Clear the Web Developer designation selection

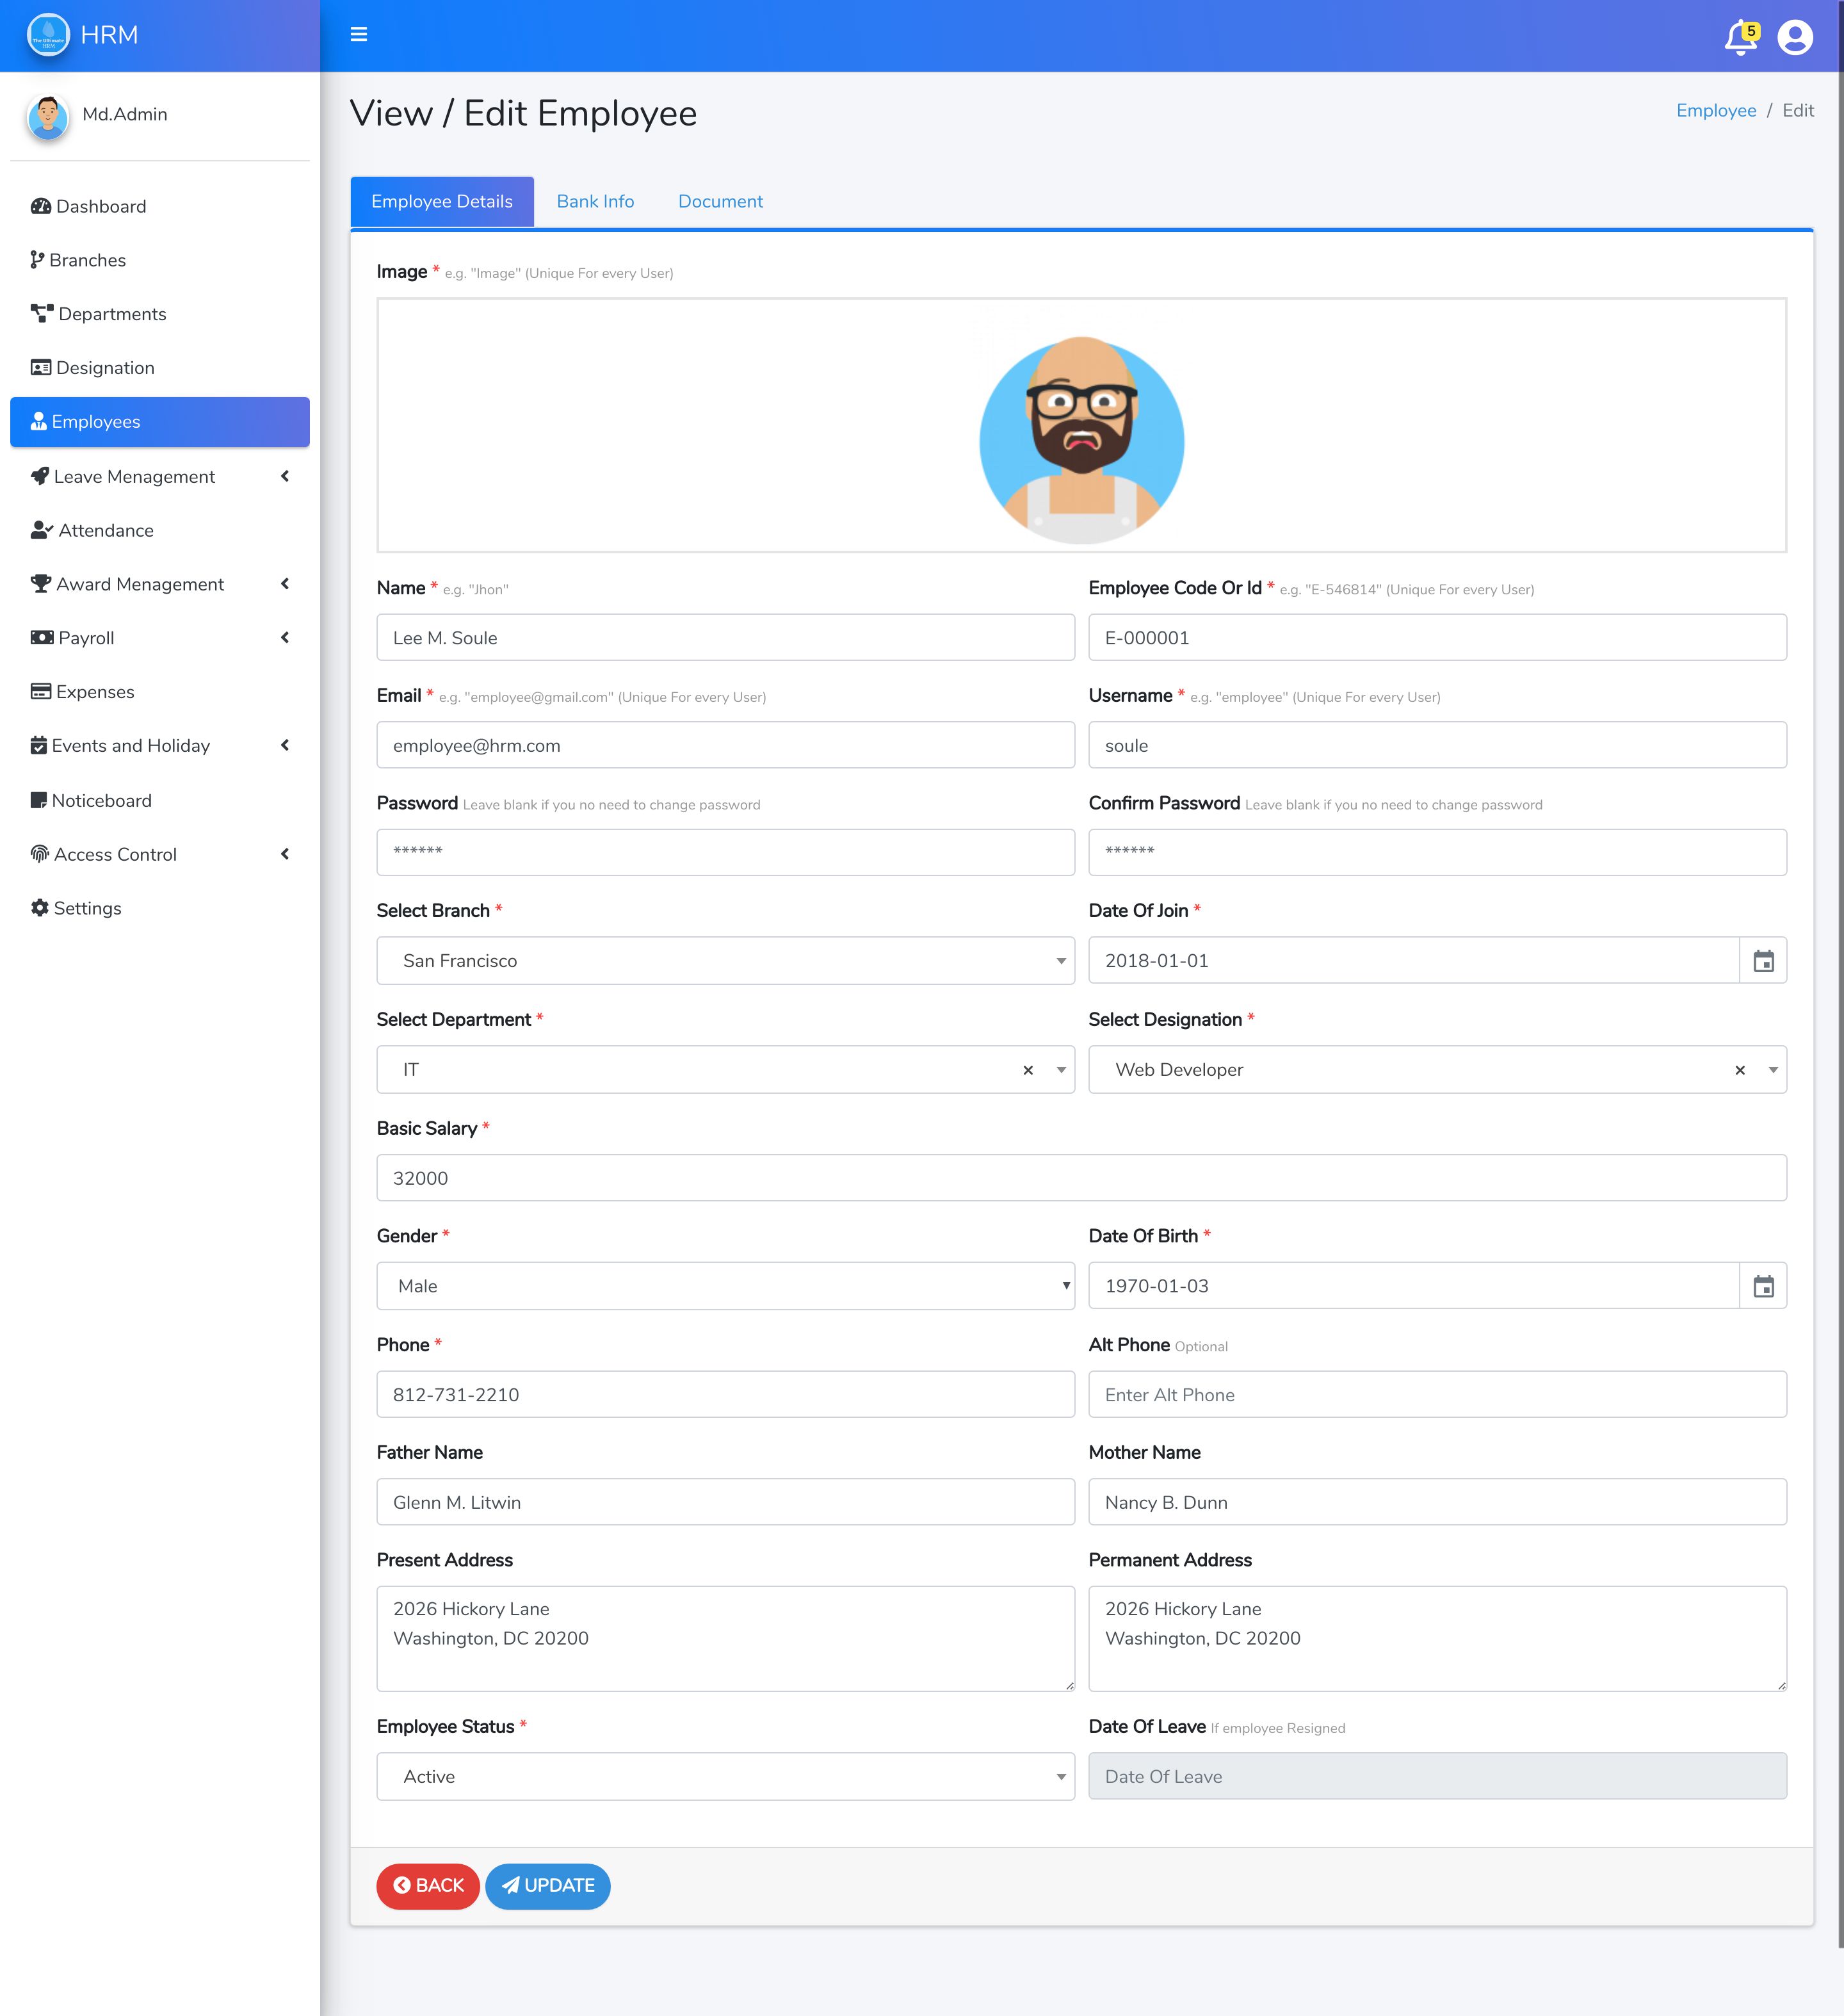1739,1070
